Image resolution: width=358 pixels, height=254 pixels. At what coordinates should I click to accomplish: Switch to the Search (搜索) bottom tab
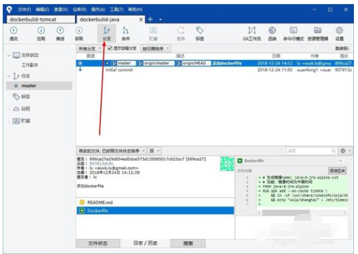188,243
